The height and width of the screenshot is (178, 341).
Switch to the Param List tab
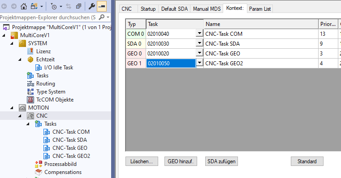[x=260, y=9]
